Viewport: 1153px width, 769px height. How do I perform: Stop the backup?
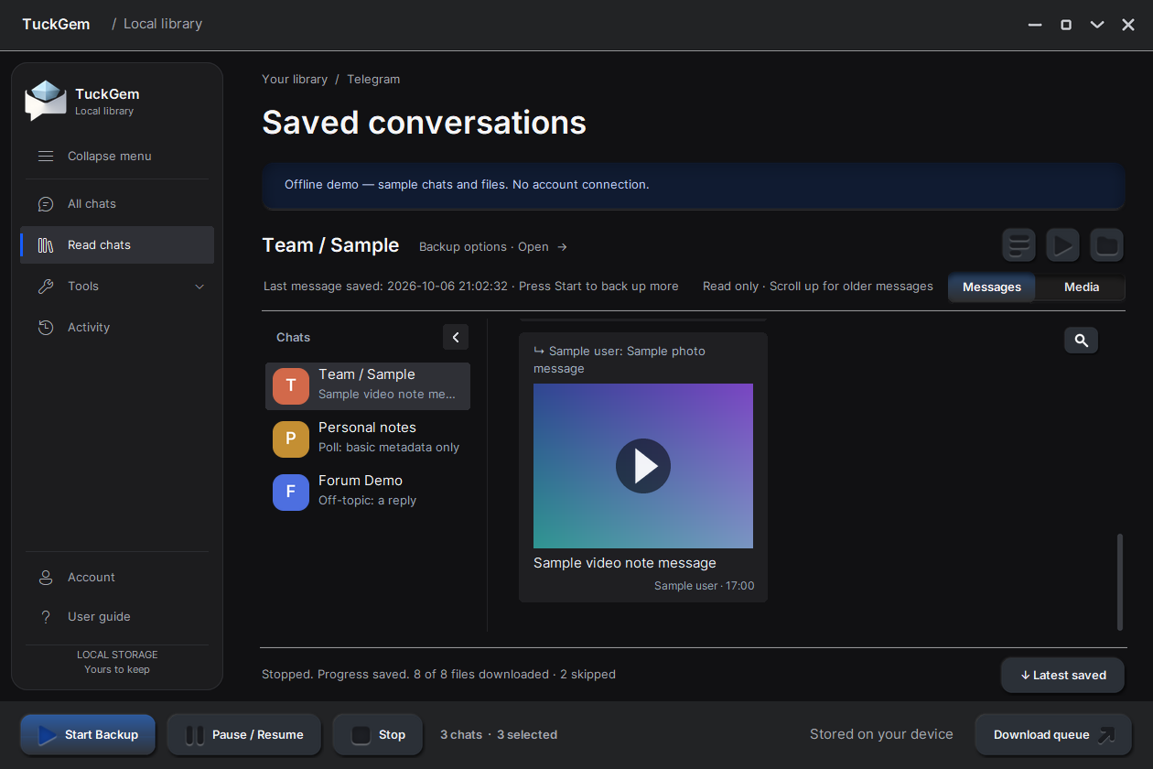click(378, 734)
